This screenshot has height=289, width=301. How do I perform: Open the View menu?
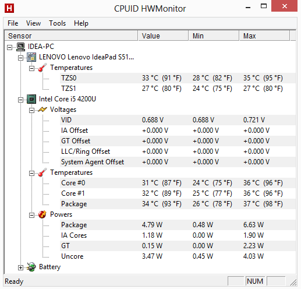click(x=33, y=23)
